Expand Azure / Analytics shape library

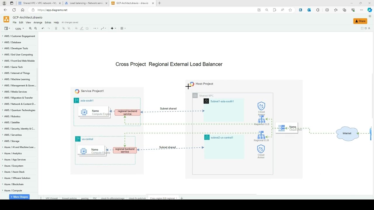19,153
